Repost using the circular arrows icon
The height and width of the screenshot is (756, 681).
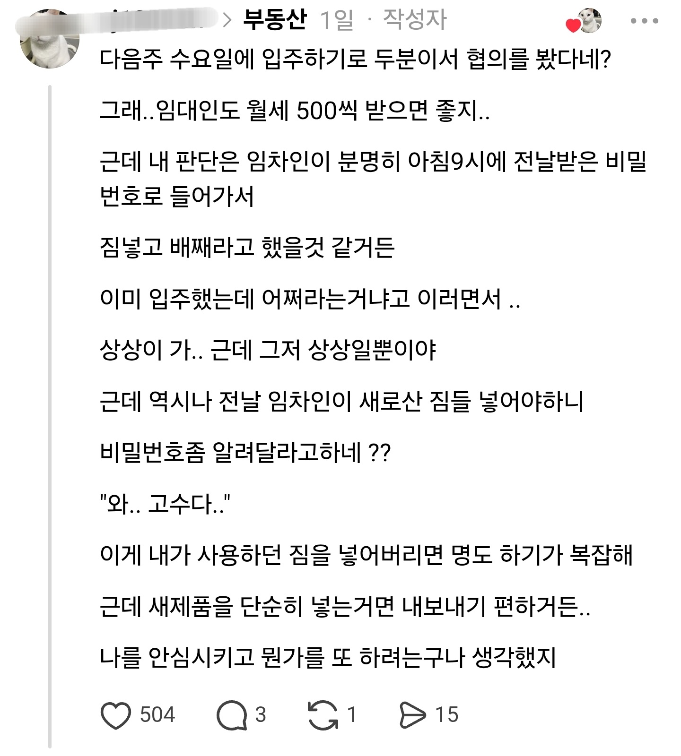(323, 715)
